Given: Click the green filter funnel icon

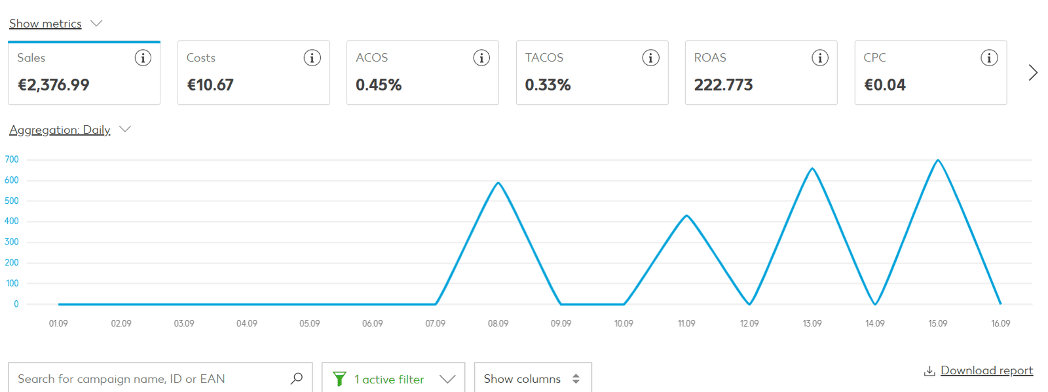Looking at the screenshot, I should [339, 379].
